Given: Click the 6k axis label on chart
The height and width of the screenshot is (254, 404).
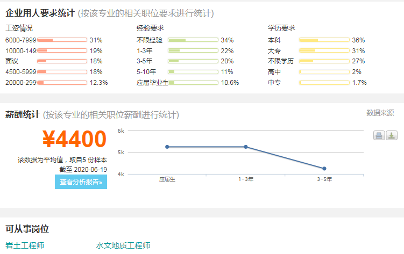Looking at the screenshot, I should [x=121, y=130].
